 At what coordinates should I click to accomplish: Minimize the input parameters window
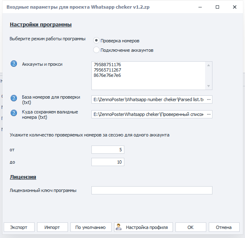200,7
